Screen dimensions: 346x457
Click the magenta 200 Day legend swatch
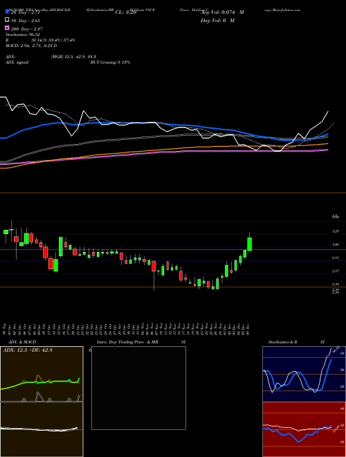tap(7, 28)
